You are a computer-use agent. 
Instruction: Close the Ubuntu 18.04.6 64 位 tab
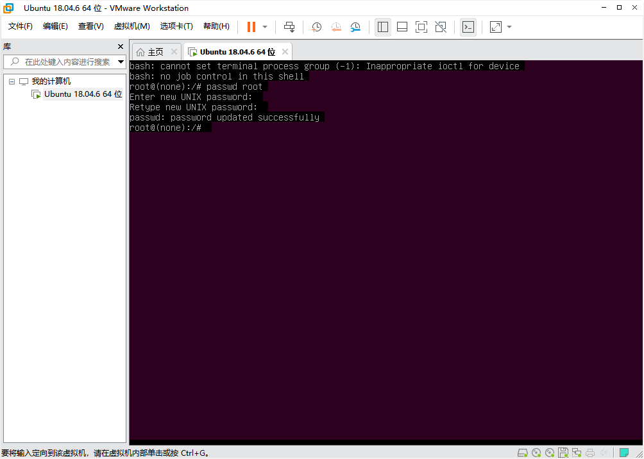pyautogui.click(x=285, y=52)
